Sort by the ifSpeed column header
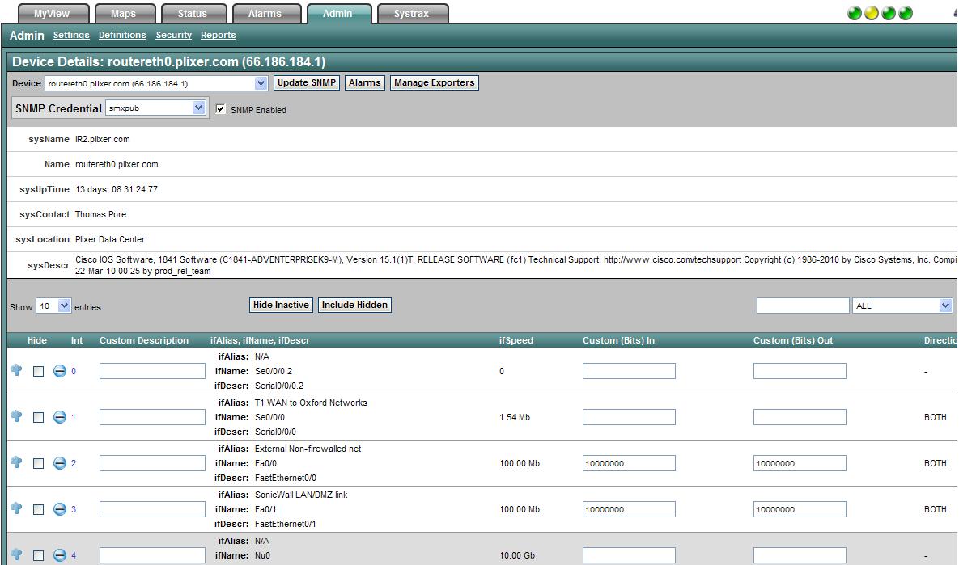 tap(516, 340)
